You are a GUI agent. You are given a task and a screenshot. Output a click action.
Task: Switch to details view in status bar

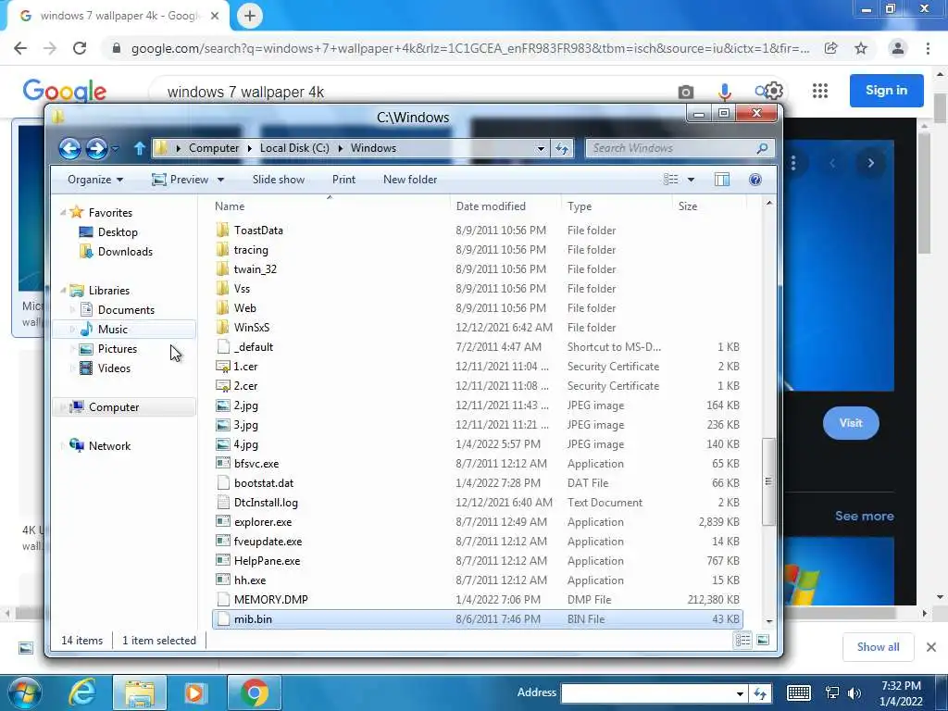743,641
